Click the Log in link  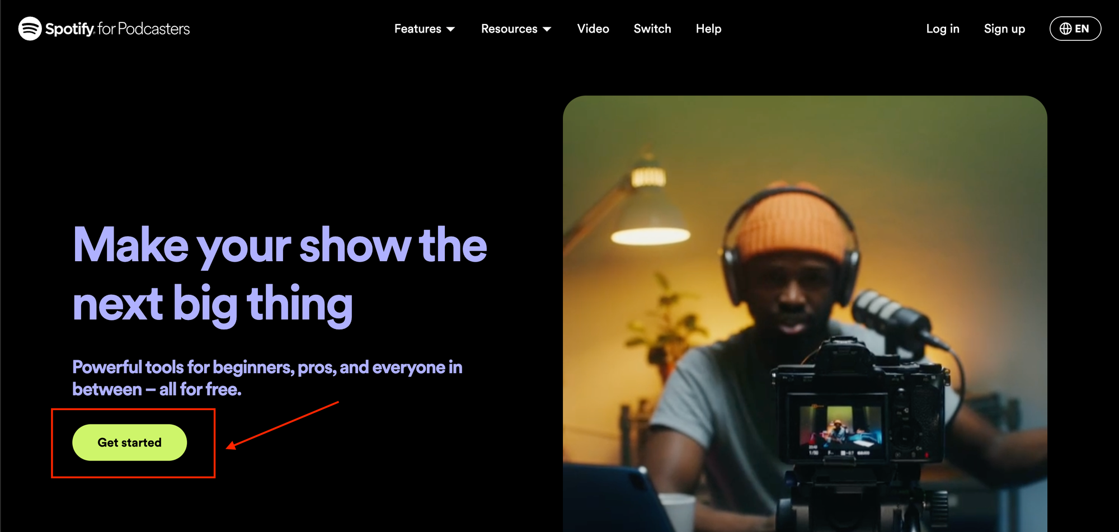(x=942, y=29)
